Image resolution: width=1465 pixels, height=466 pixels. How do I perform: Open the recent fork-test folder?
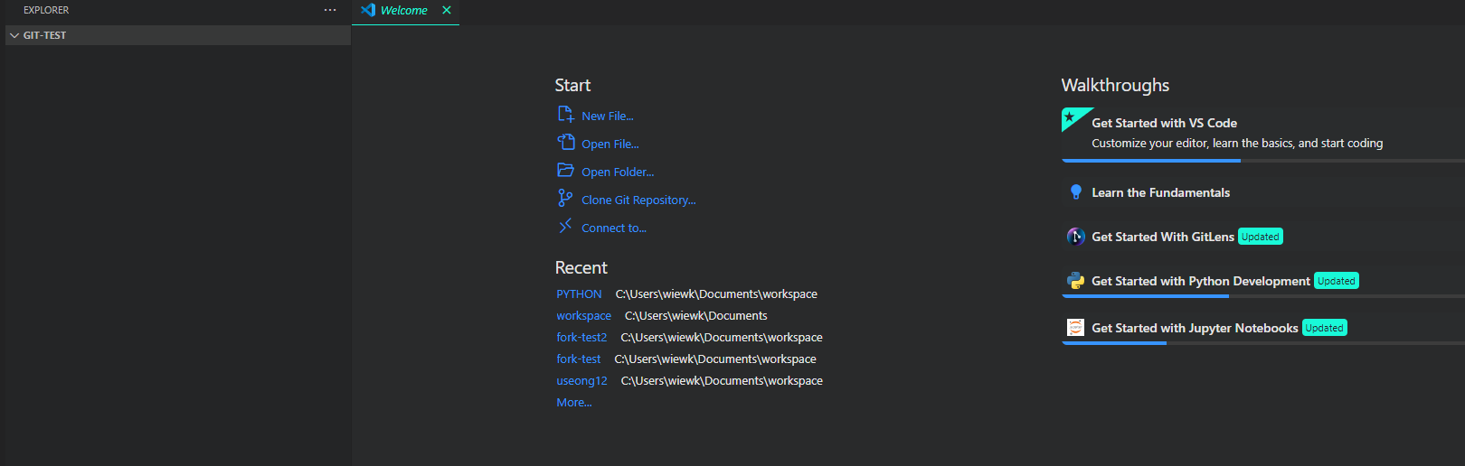[579, 359]
